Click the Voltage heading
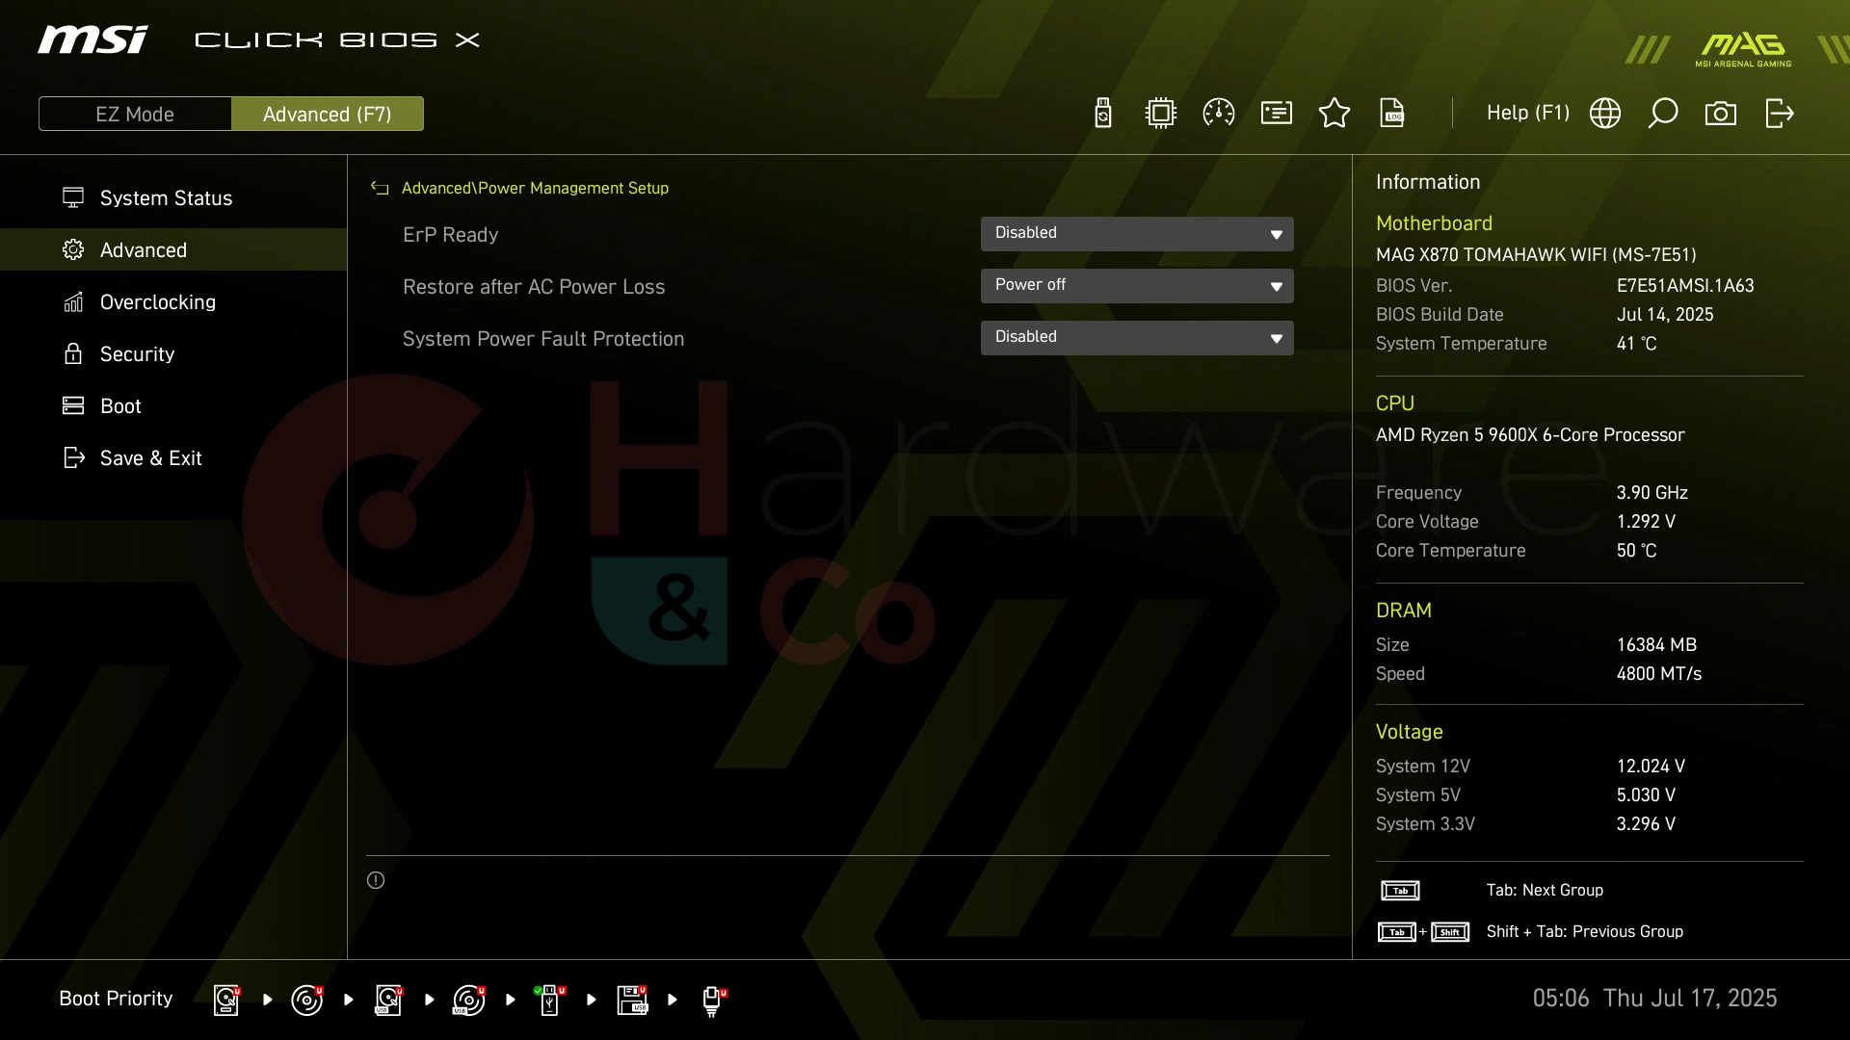Screen dimensions: 1850x1040 pos(1409,732)
